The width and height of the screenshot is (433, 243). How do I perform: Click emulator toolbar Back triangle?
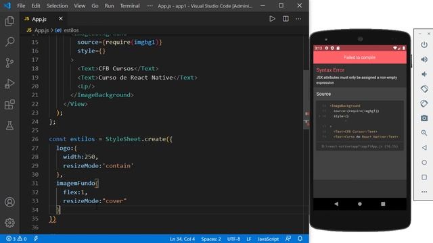click(x=424, y=148)
